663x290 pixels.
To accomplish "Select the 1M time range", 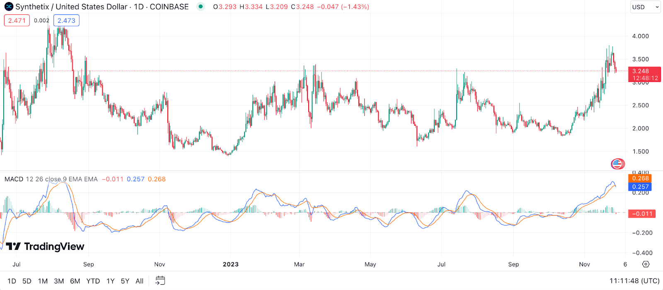I will pos(43,281).
